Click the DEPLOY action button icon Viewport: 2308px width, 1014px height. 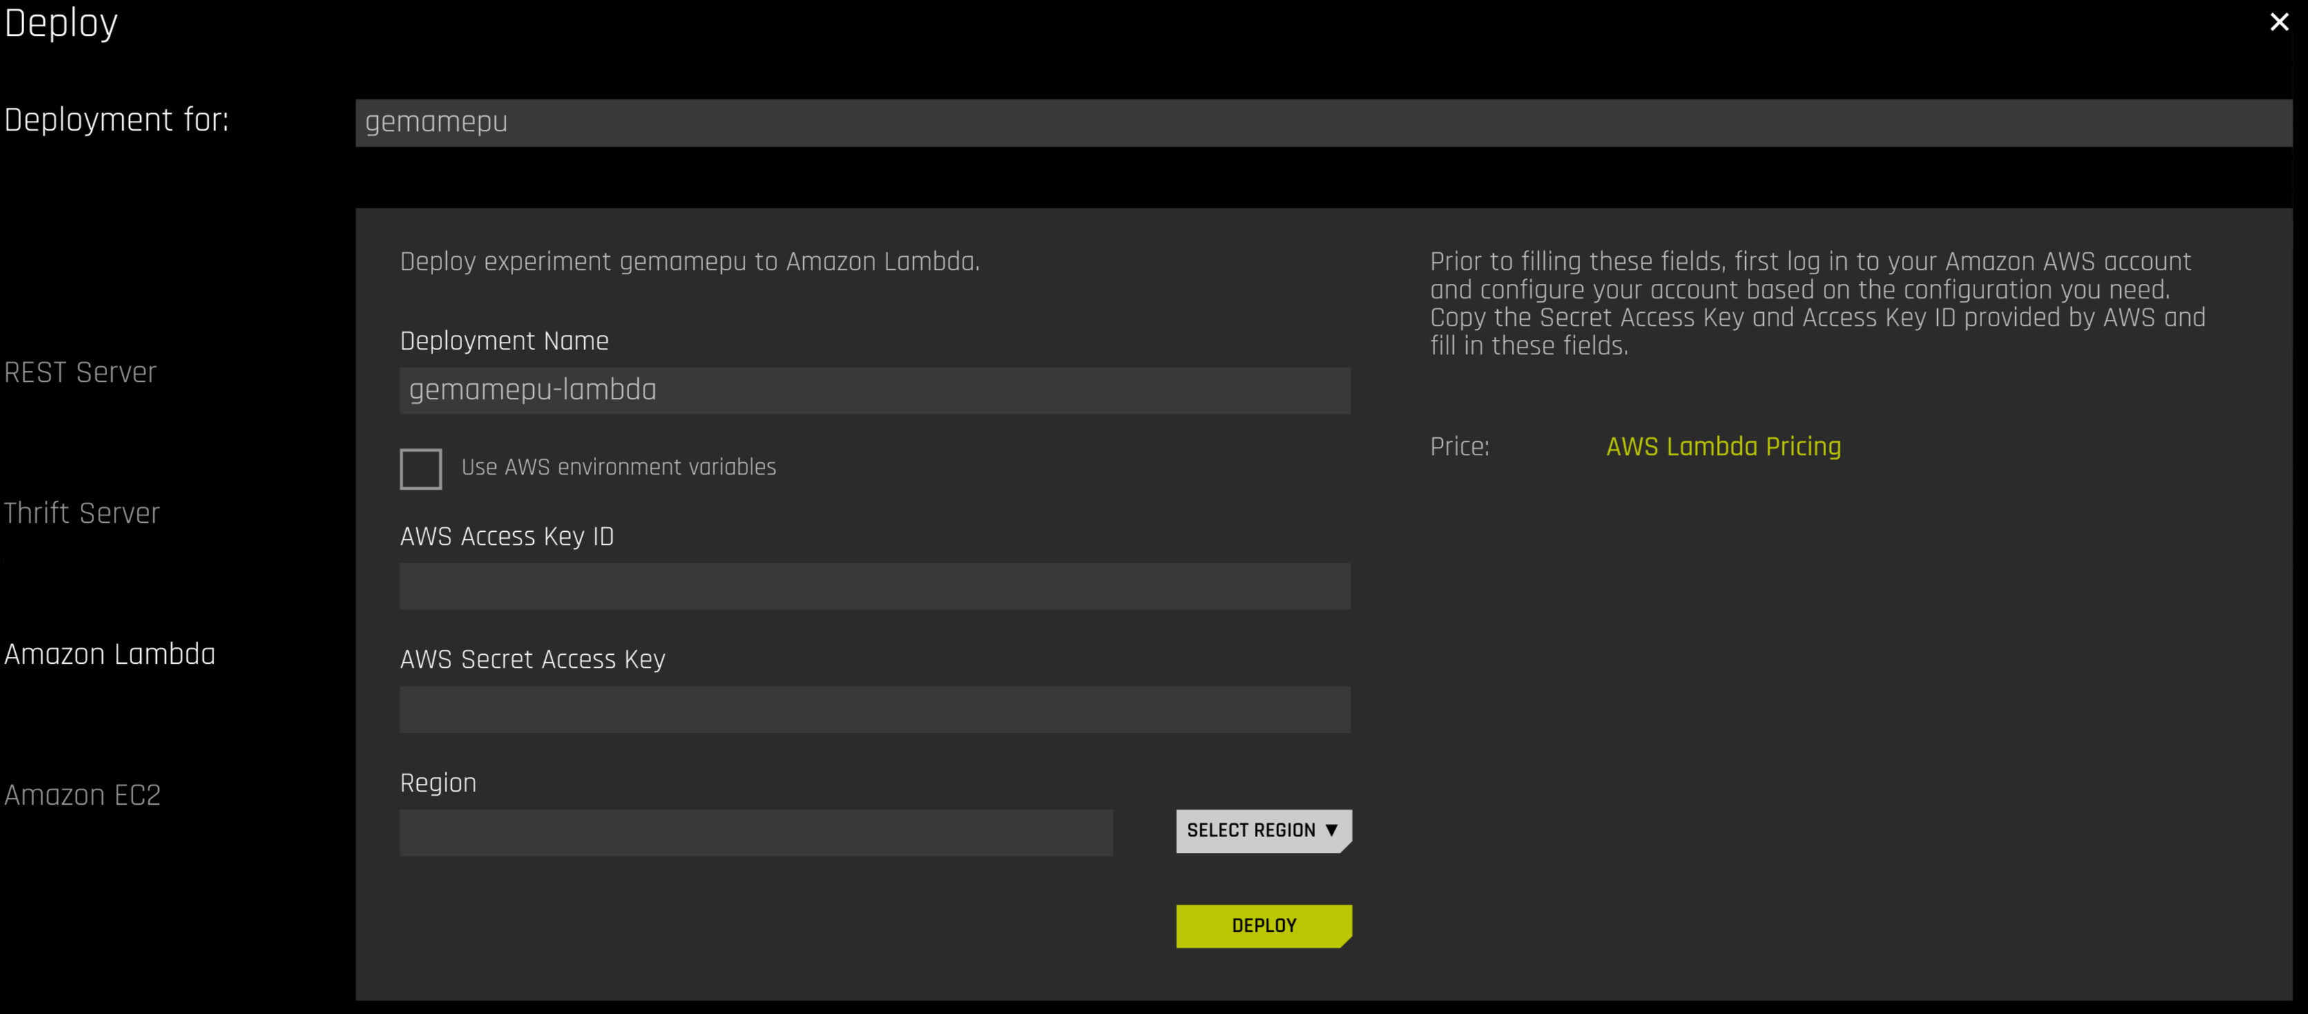(x=1263, y=926)
